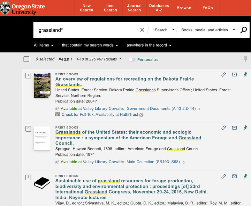This screenshot has height=206, width=251.
Task: Open Databases A-Z
Action: (x=159, y=8)
